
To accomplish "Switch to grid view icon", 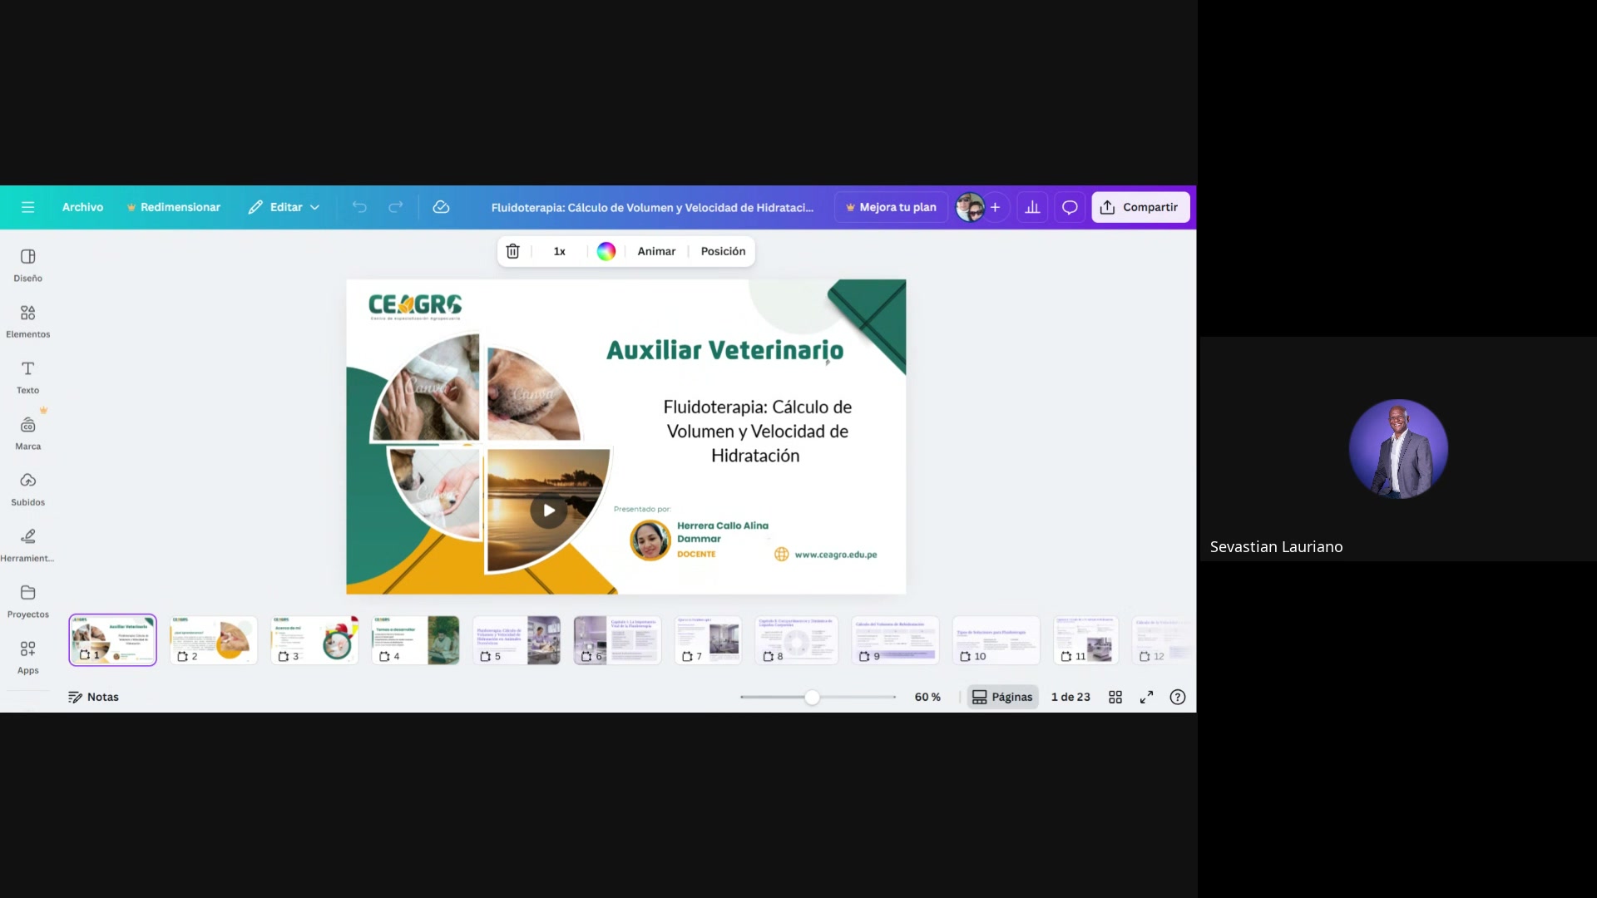I will click(x=1115, y=697).
